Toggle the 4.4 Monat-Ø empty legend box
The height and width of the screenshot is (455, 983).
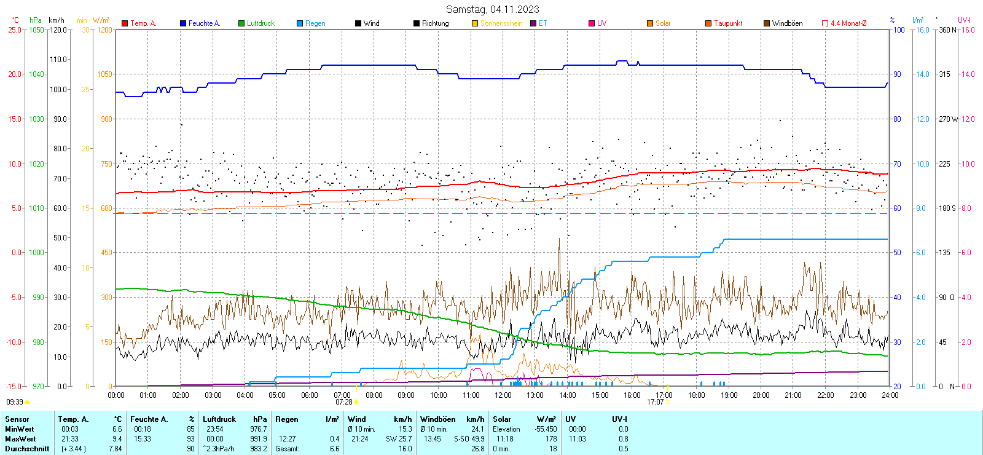tap(825, 23)
